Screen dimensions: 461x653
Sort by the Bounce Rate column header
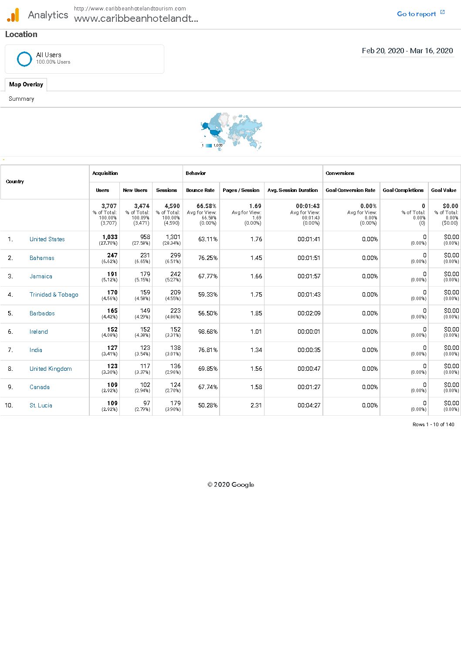coord(200,190)
